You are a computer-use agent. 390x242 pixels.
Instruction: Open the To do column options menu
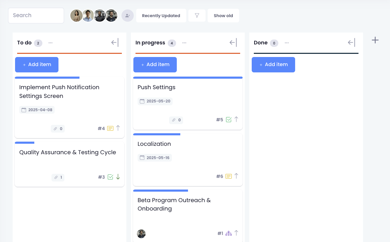pos(50,43)
